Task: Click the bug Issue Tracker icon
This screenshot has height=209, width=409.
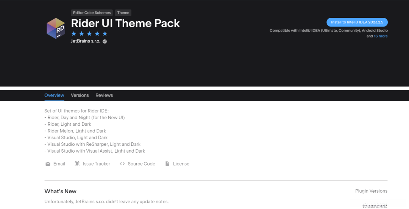Action: (77, 164)
